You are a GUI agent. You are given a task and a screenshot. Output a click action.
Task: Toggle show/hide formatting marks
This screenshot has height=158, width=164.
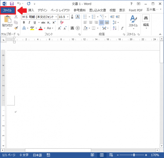123,28
